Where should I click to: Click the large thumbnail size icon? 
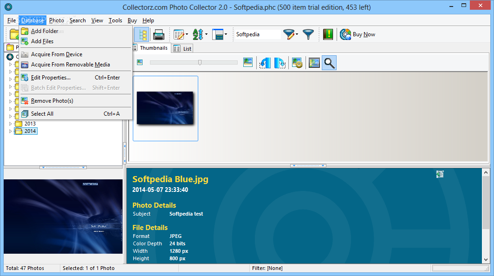tap(248, 62)
